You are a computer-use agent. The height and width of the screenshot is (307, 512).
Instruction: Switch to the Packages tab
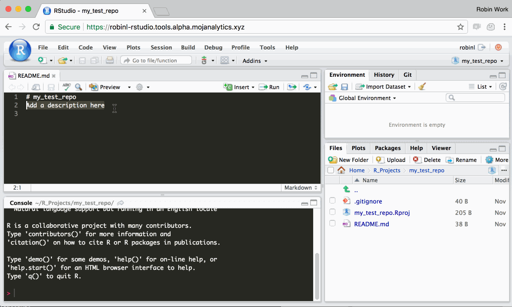[388, 148]
